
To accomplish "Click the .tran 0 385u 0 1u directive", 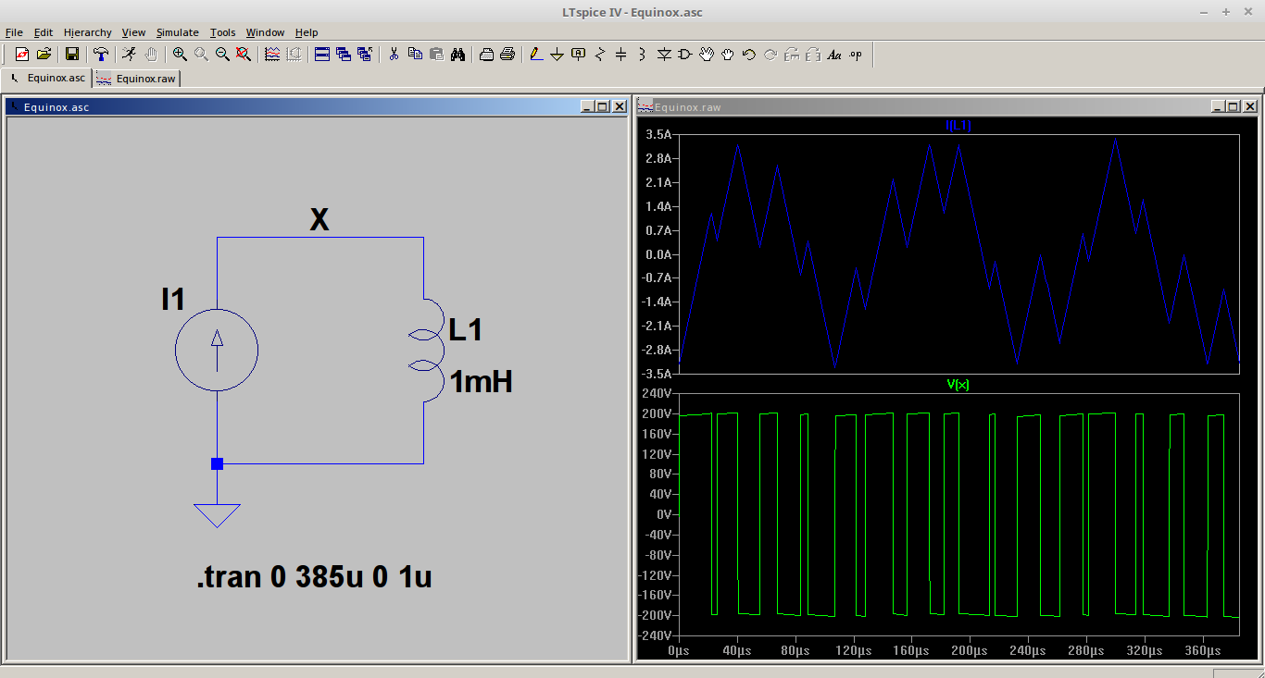I will point(314,577).
